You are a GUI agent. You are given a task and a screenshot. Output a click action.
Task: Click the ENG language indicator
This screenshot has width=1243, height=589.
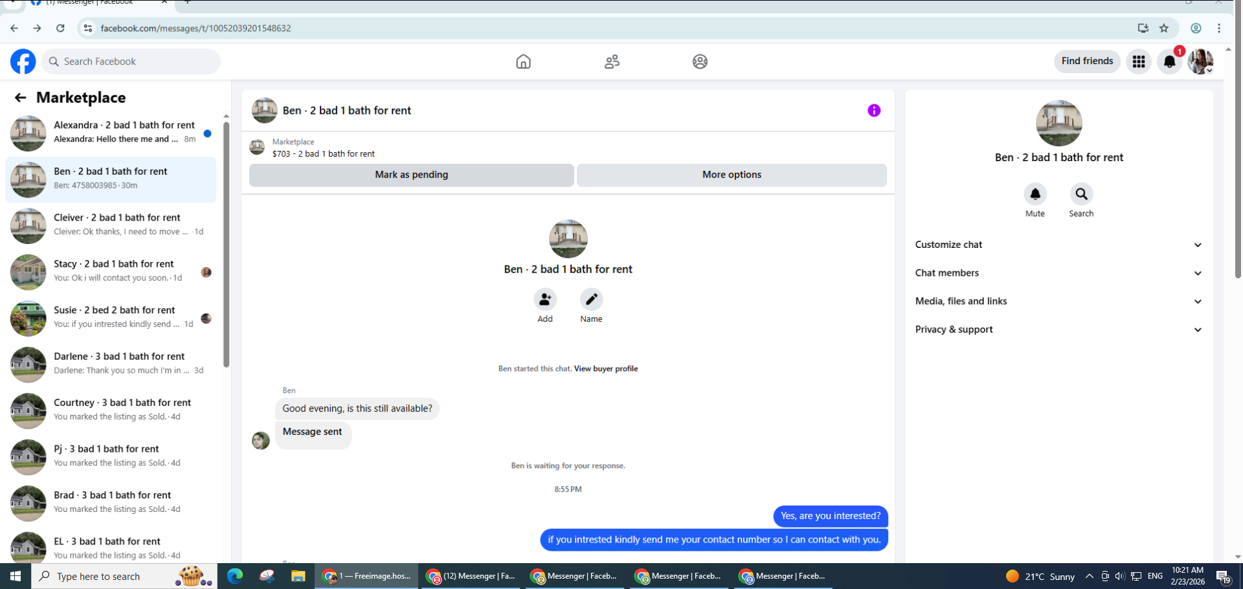point(1155,576)
